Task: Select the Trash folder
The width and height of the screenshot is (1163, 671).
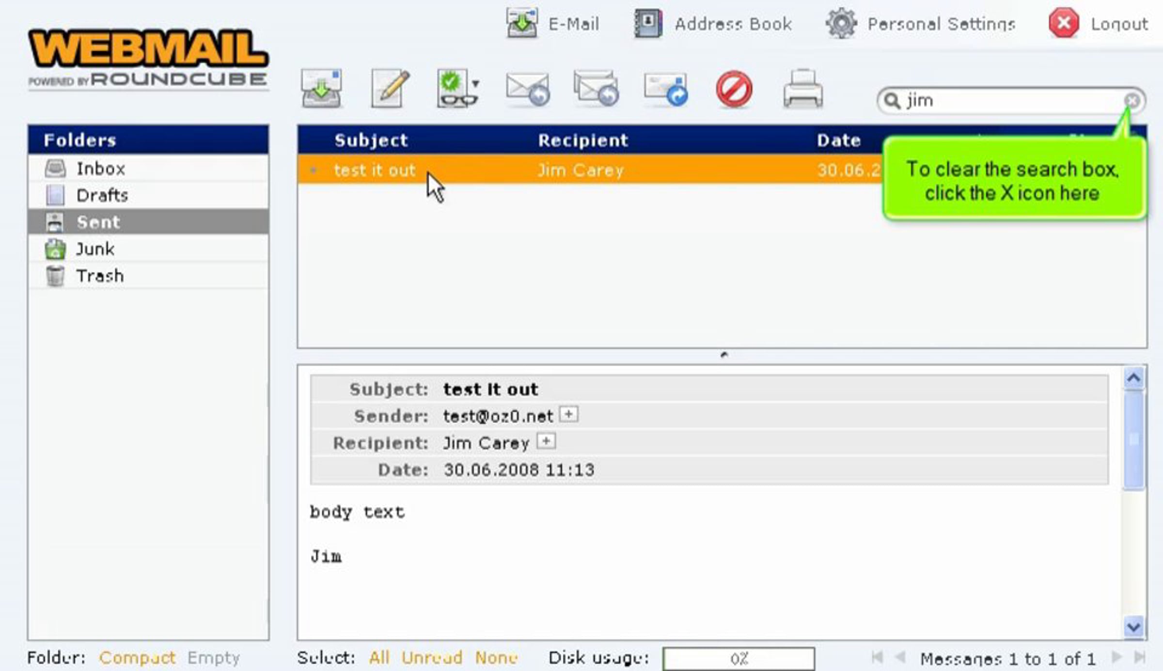Action: (x=99, y=276)
